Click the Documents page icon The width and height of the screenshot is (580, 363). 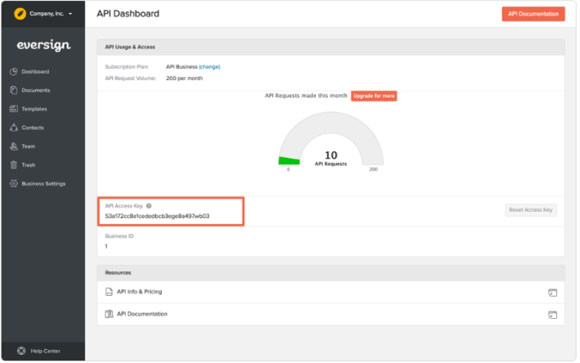[x=14, y=90]
